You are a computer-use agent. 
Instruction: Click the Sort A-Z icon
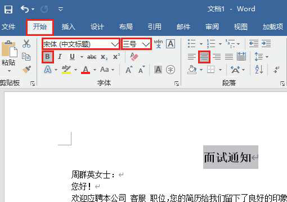click(x=259, y=70)
